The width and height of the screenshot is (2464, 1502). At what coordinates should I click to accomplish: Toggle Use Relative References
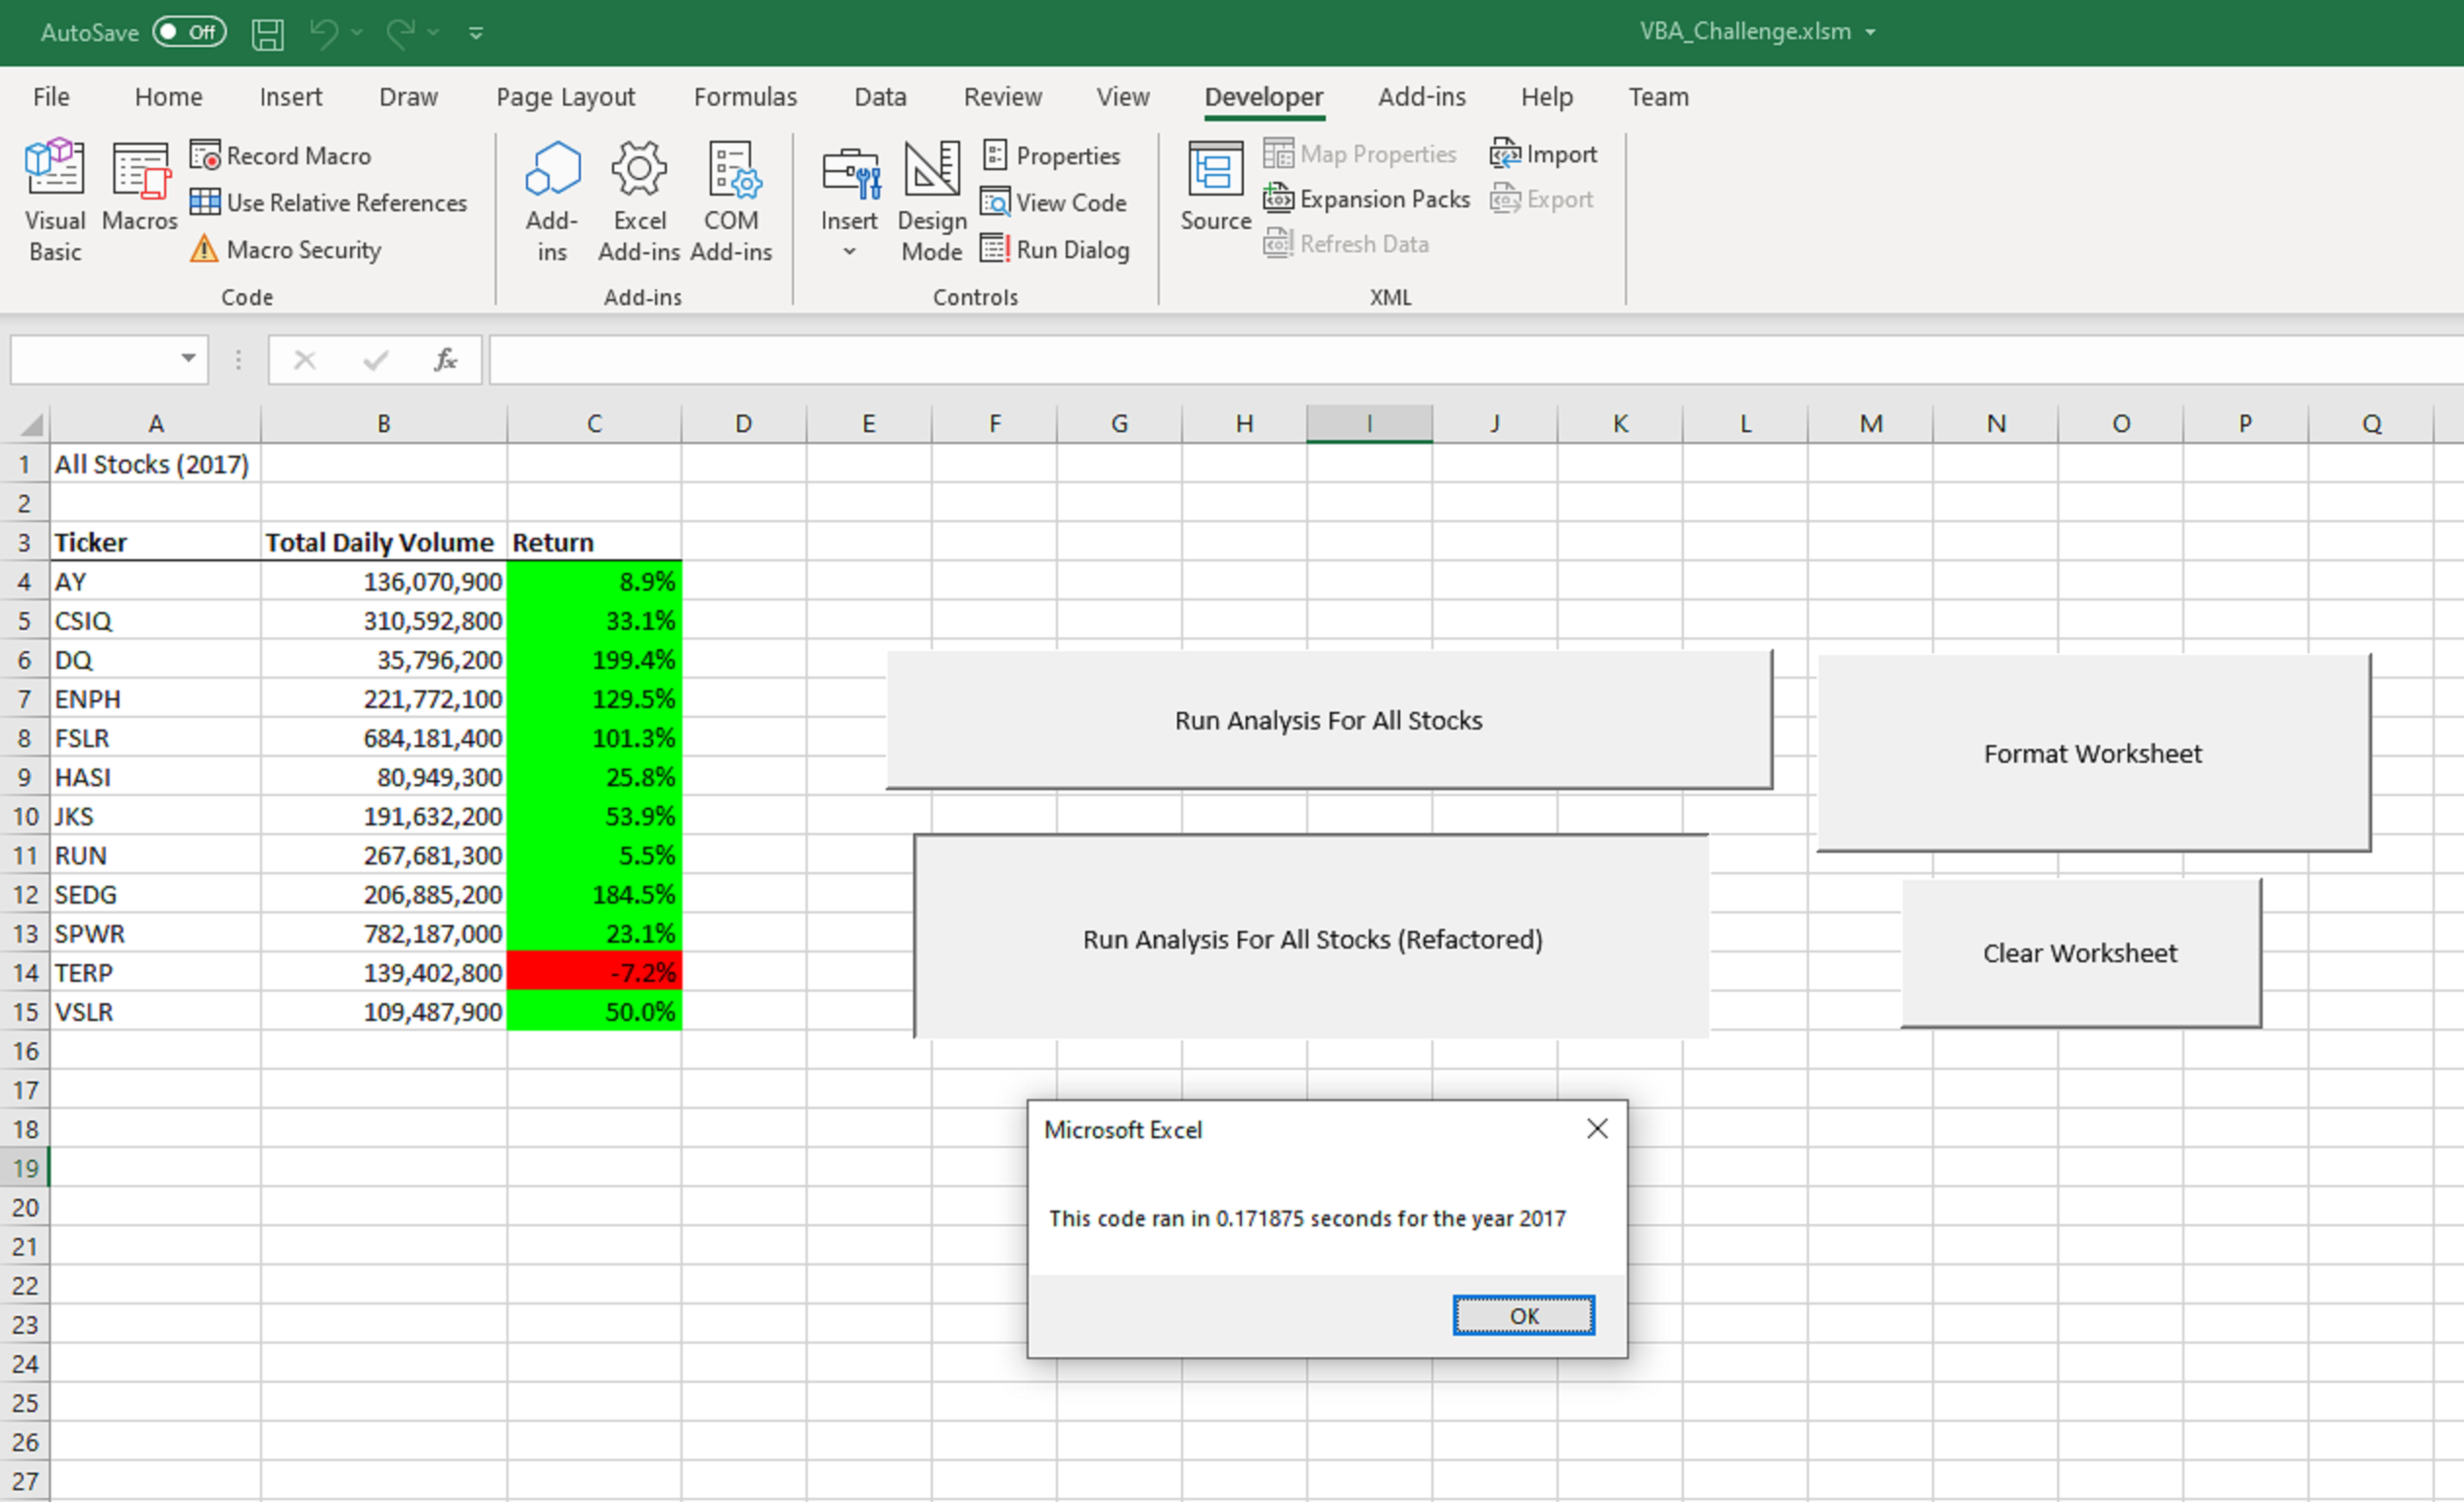click(x=329, y=203)
